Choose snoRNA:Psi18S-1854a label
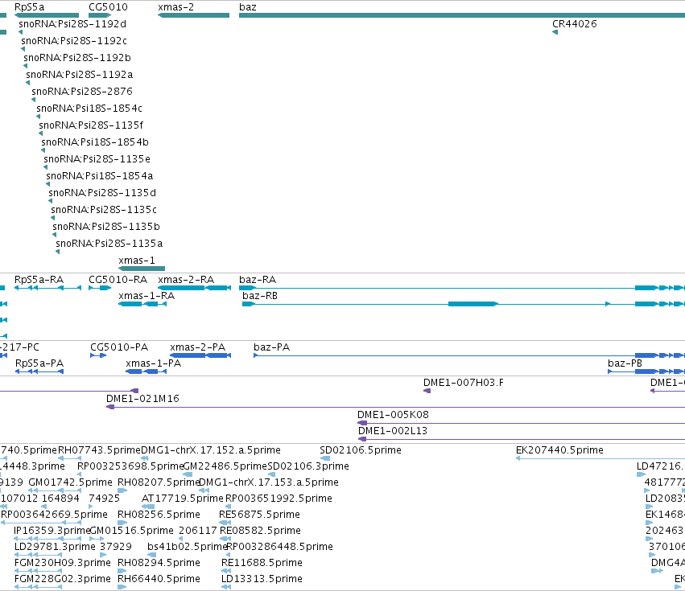The width and height of the screenshot is (685, 591). pos(100,176)
